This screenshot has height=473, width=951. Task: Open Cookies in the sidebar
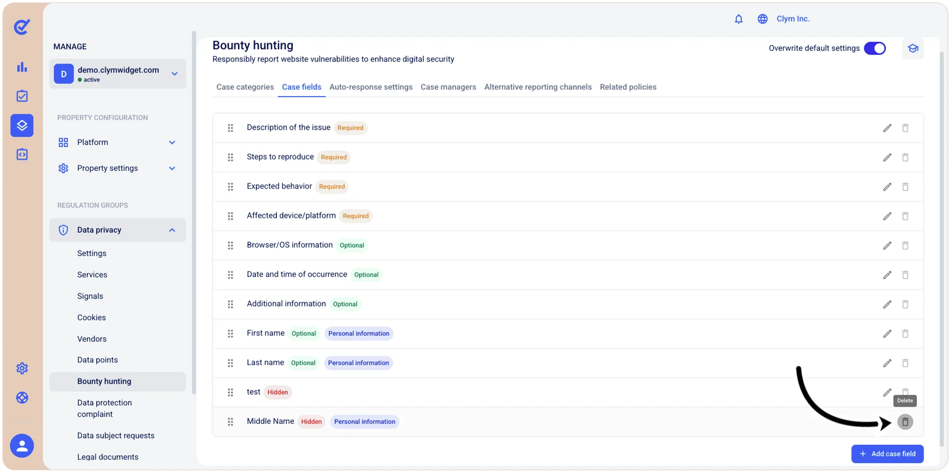tap(91, 317)
